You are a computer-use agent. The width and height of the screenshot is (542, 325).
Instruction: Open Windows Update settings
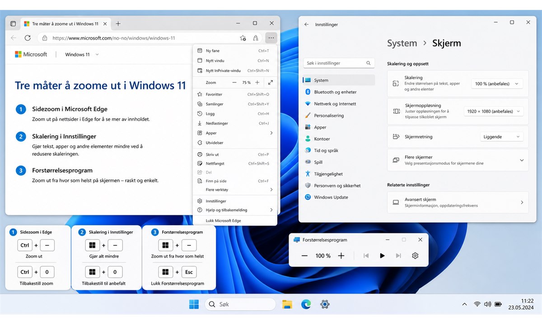click(x=339, y=197)
